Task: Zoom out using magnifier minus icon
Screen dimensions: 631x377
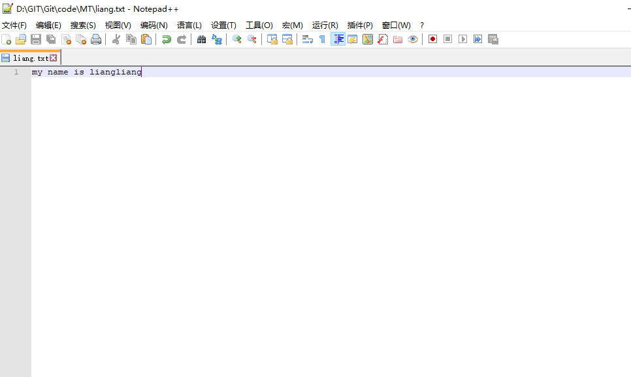Action: click(252, 39)
